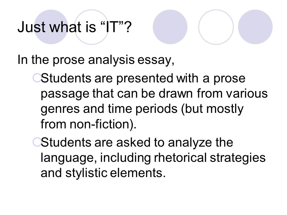
Task: Click the text "Students are presented with a prose"
Action: click(x=143, y=79)
